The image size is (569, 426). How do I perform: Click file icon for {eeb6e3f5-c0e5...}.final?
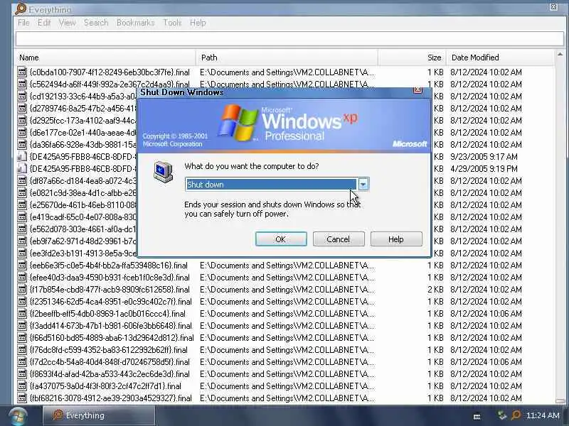pos(22,265)
